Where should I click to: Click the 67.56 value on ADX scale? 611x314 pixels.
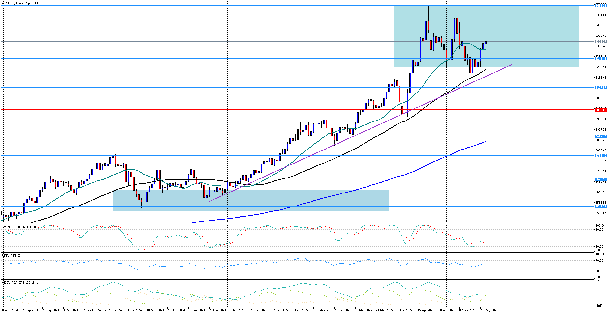(x=599, y=281)
